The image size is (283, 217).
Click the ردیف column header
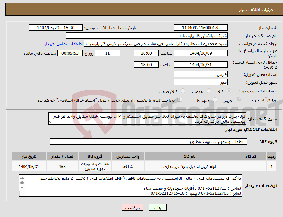point(272,156)
